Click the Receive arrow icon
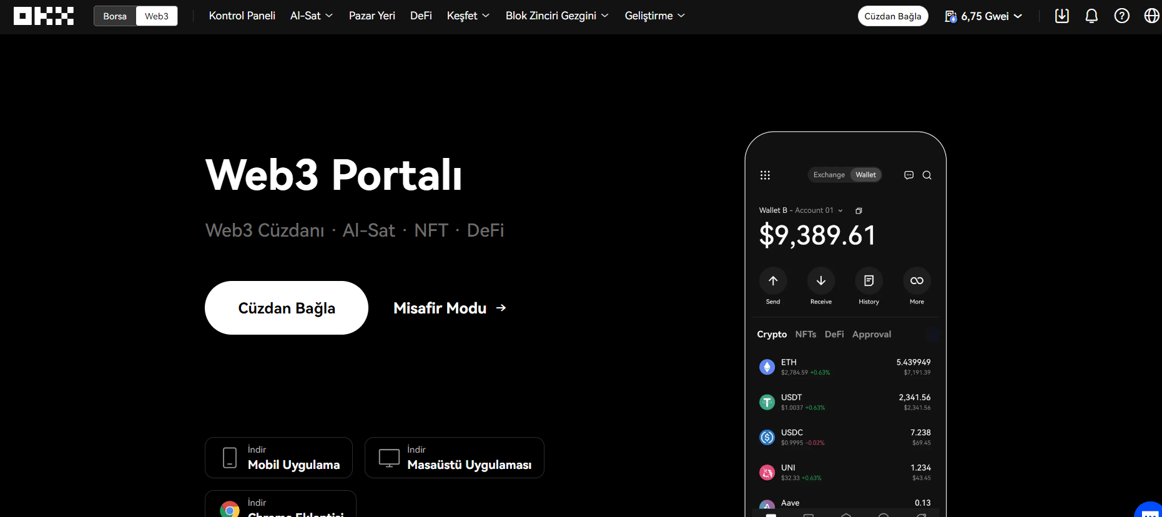Viewport: 1162px width, 517px height. [821, 281]
